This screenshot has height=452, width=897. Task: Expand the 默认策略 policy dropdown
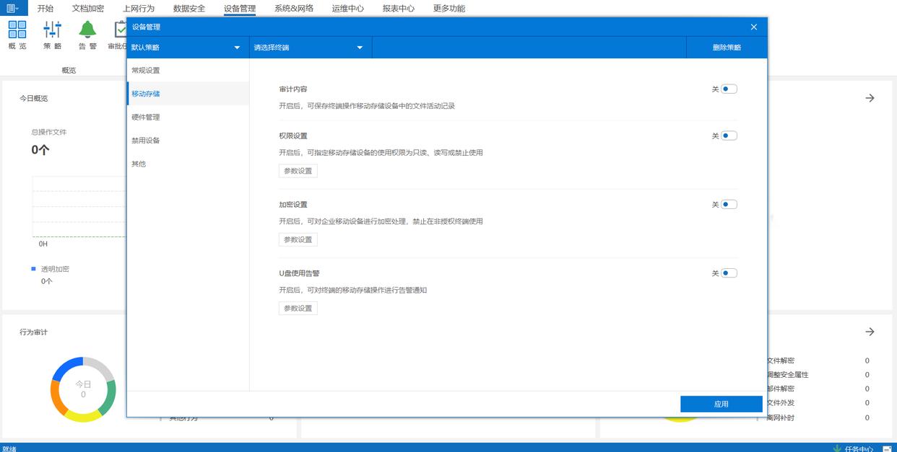point(187,48)
